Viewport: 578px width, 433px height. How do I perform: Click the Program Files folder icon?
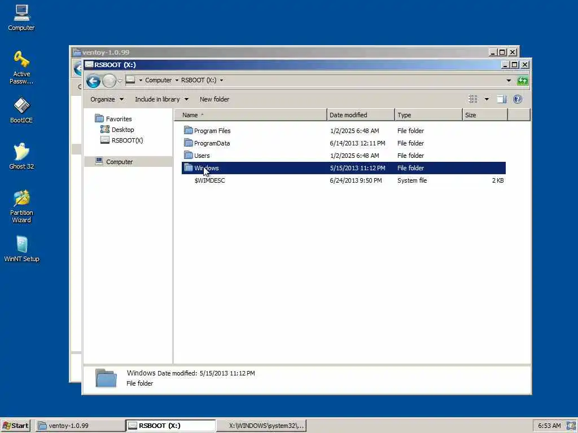(x=189, y=130)
